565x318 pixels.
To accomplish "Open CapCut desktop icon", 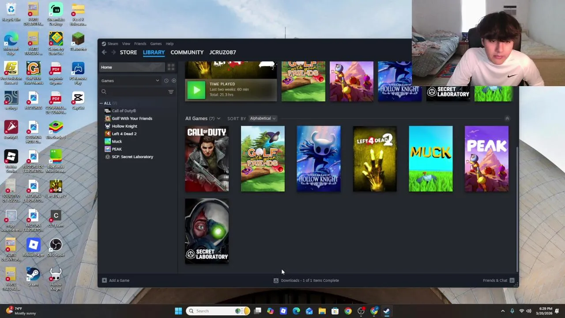I will point(78,101).
